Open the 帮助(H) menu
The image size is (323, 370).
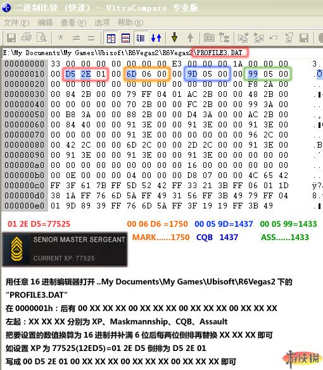[x=130, y=23]
